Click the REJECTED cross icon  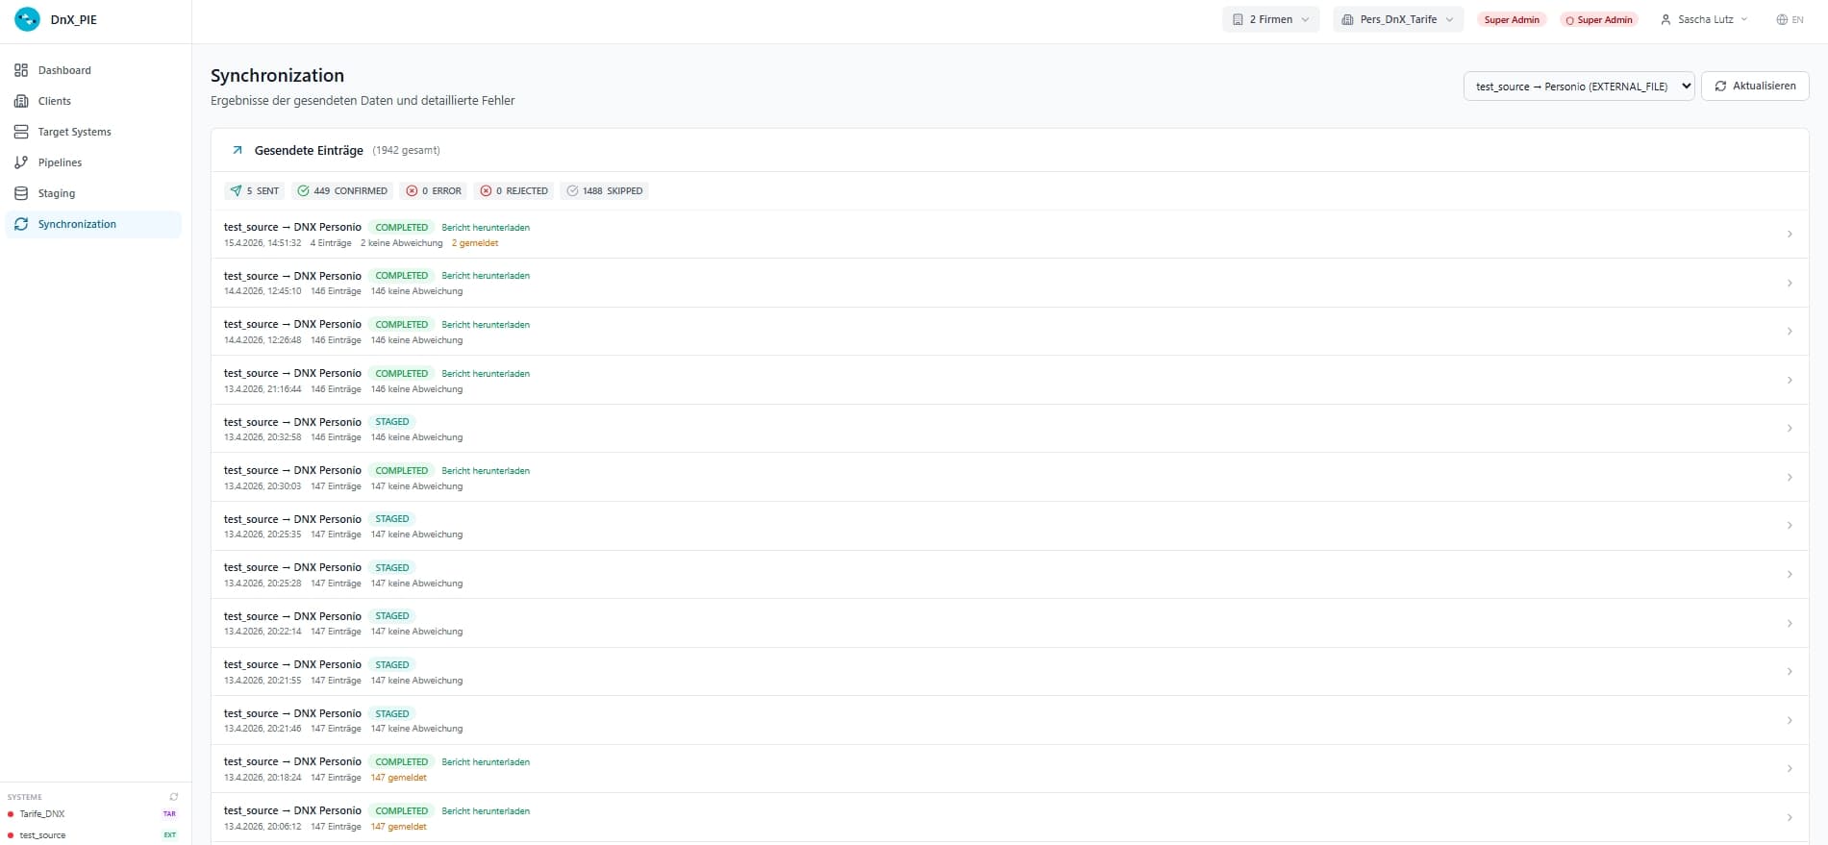pos(486,190)
